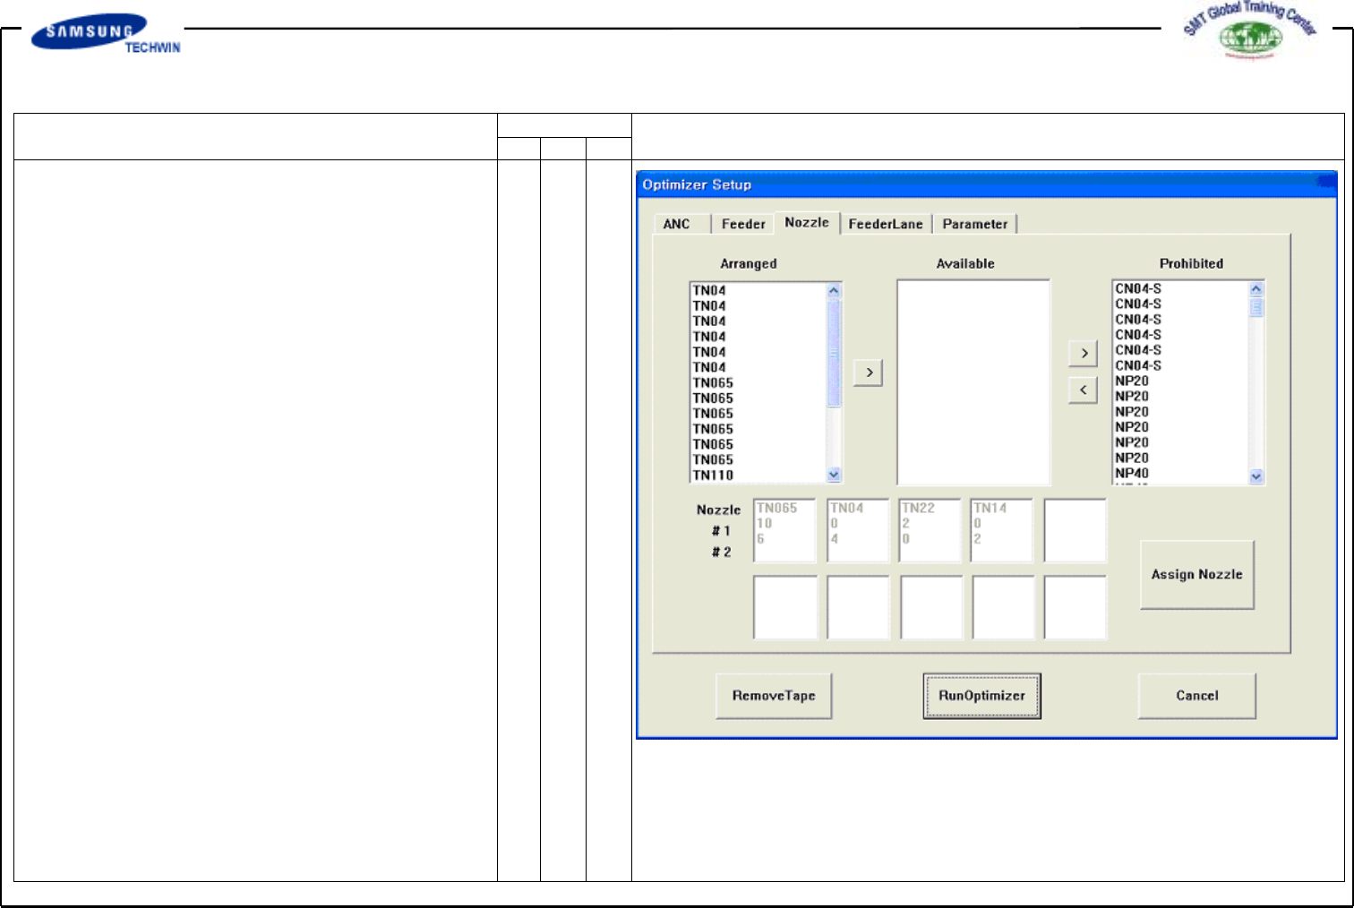
Task: Show the Parameter tab
Action: [x=975, y=224]
